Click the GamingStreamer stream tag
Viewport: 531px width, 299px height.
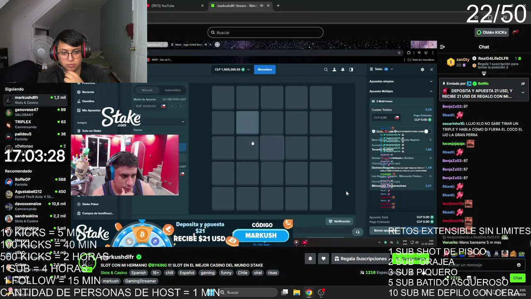(x=141, y=281)
